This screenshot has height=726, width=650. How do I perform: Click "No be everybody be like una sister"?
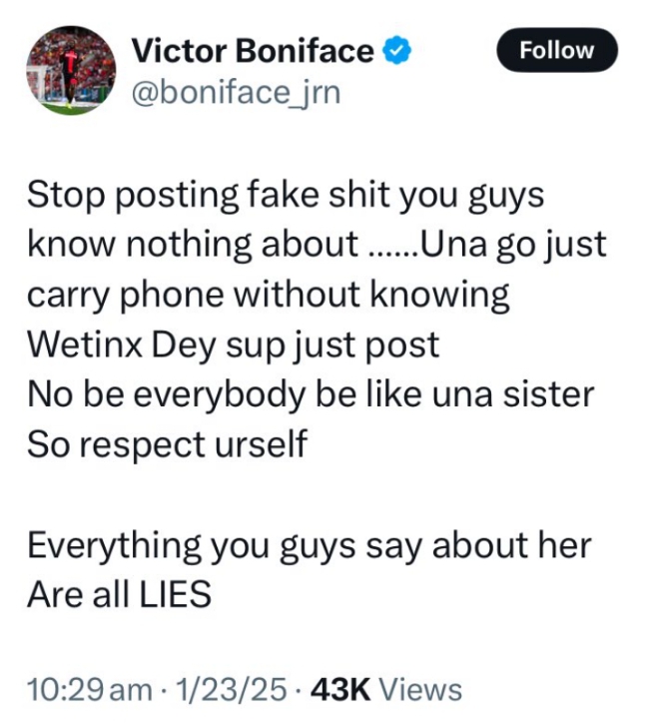pyautogui.click(x=311, y=394)
